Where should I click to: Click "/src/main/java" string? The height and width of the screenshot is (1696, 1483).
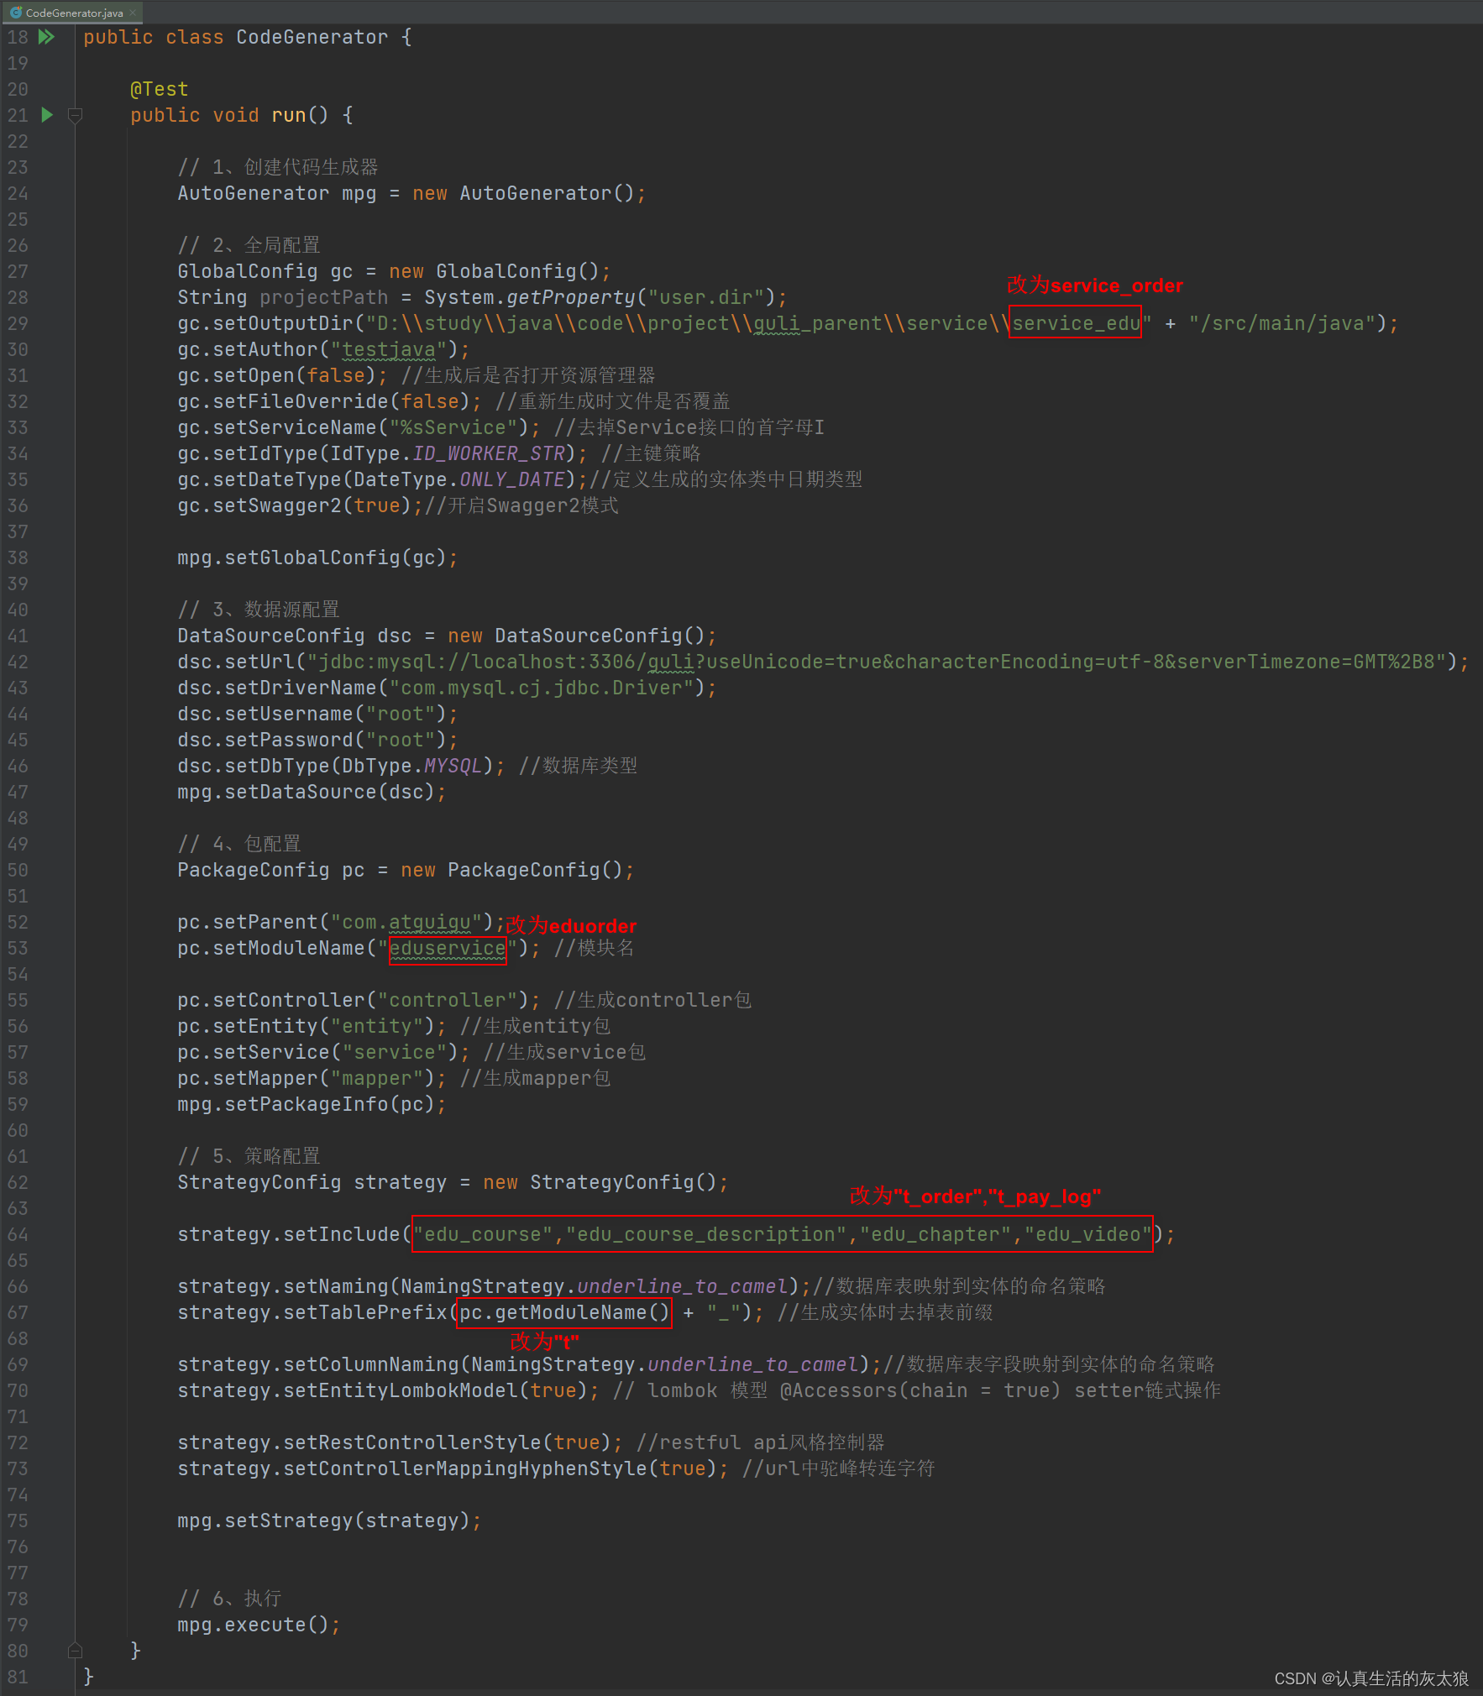[x=1282, y=323]
